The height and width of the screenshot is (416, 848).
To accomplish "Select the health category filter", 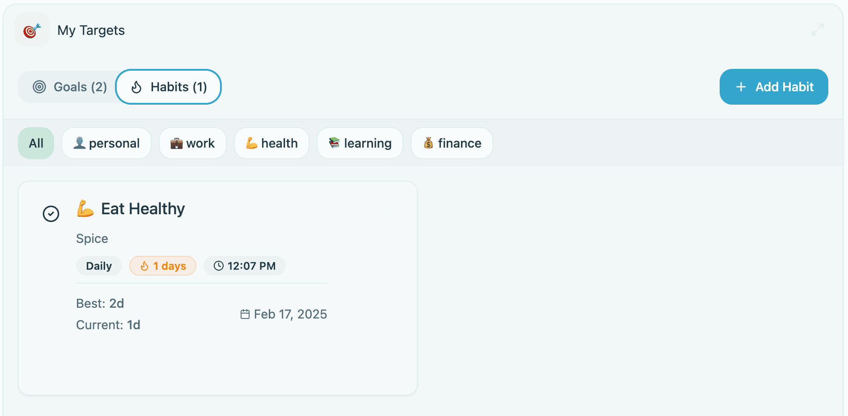I will coord(271,143).
